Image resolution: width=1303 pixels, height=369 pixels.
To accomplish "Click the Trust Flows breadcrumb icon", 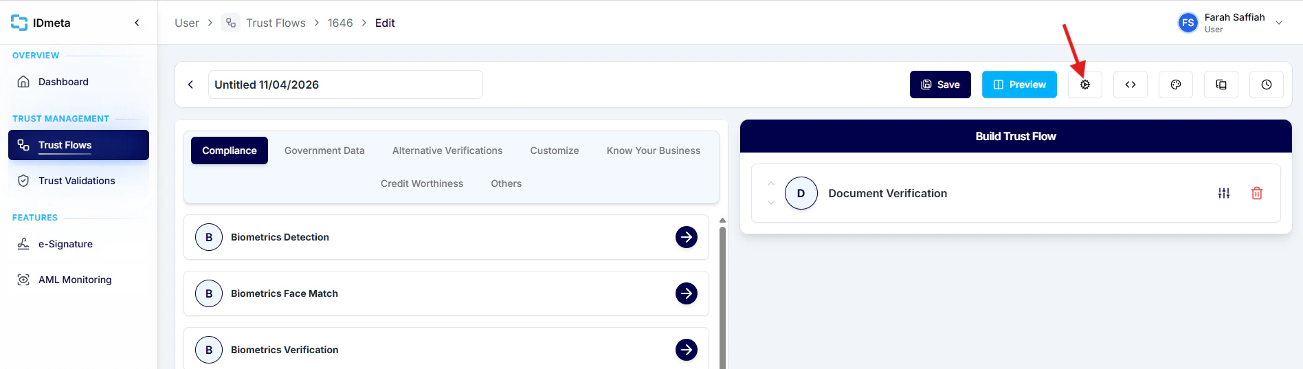I will pyautogui.click(x=231, y=23).
